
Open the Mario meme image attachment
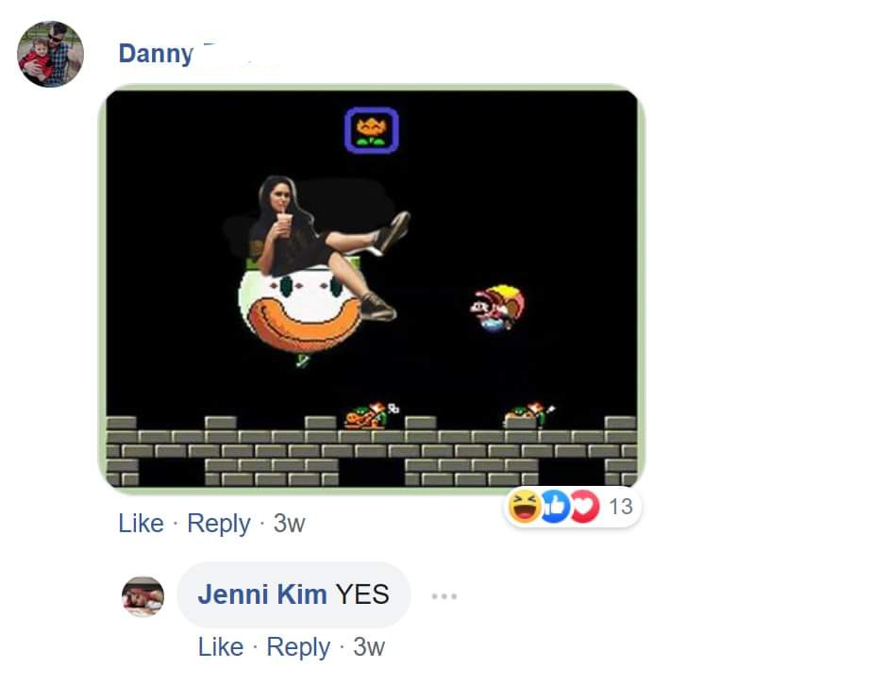[x=372, y=289]
